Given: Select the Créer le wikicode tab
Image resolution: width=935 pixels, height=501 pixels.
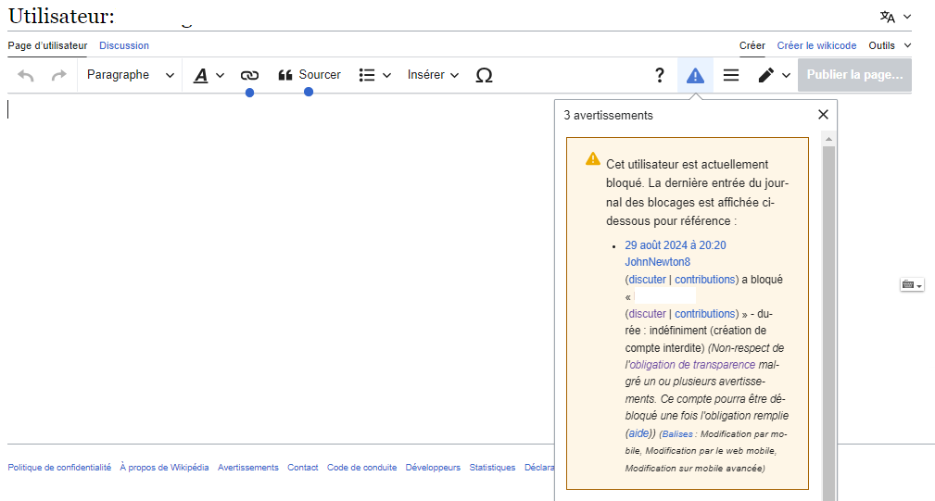Looking at the screenshot, I should (816, 45).
